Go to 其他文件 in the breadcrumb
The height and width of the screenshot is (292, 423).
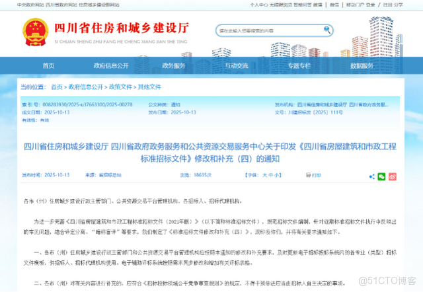point(149,87)
